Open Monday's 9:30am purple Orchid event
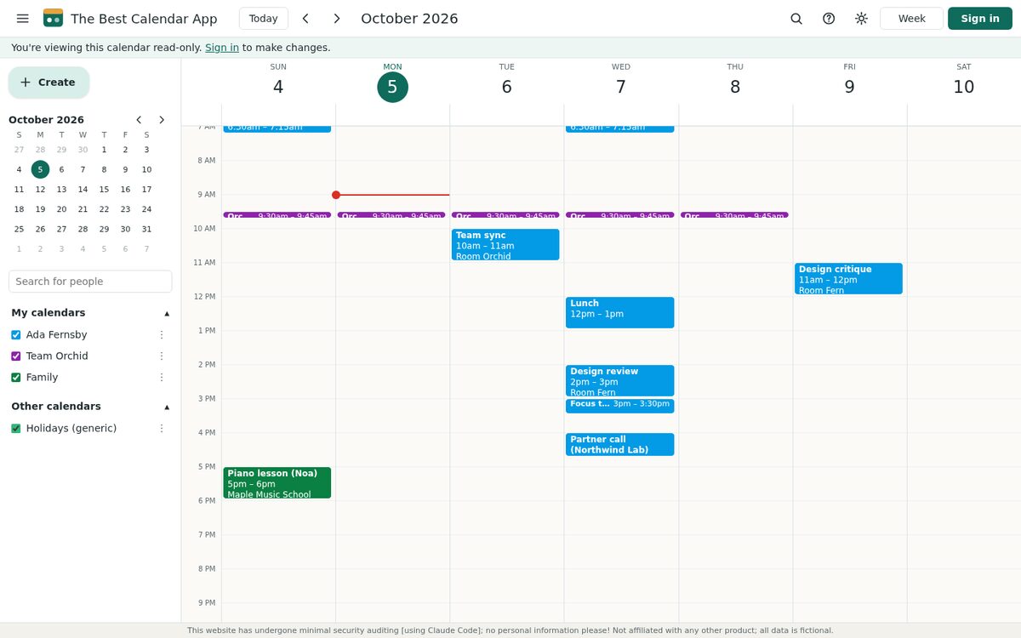This screenshot has height=638, width=1021. point(391,215)
